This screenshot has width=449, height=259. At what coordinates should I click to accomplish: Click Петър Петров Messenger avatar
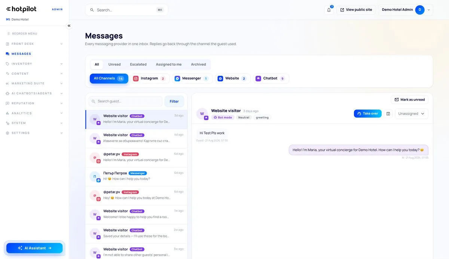(x=95, y=177)
